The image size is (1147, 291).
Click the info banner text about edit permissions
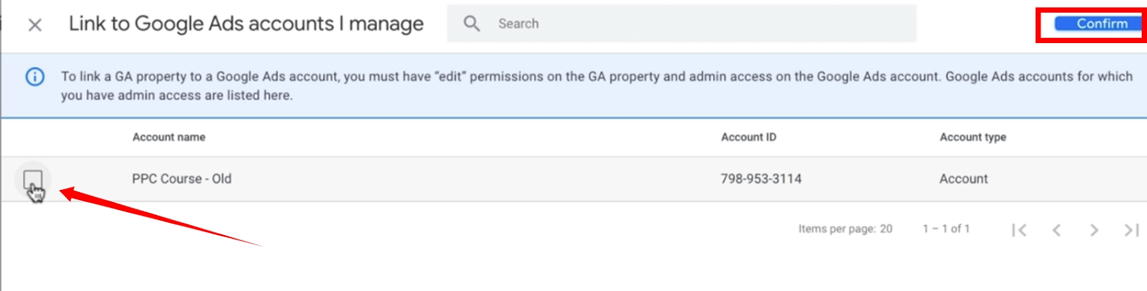596,86
